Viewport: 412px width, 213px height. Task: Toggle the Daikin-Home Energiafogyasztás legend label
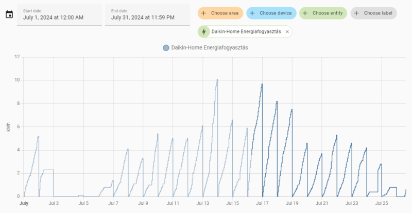[x=210, y=48]
